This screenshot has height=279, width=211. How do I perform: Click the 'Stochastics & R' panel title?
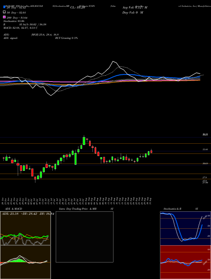coord(173,209)
